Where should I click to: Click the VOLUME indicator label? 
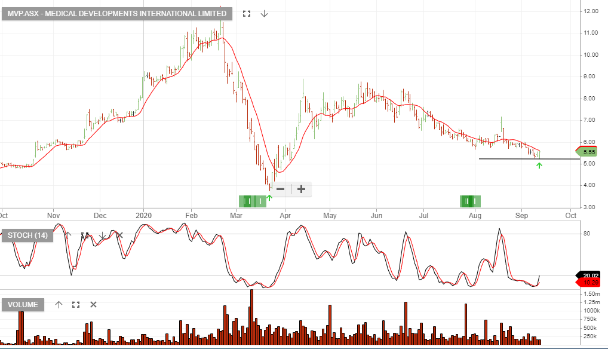23,305
